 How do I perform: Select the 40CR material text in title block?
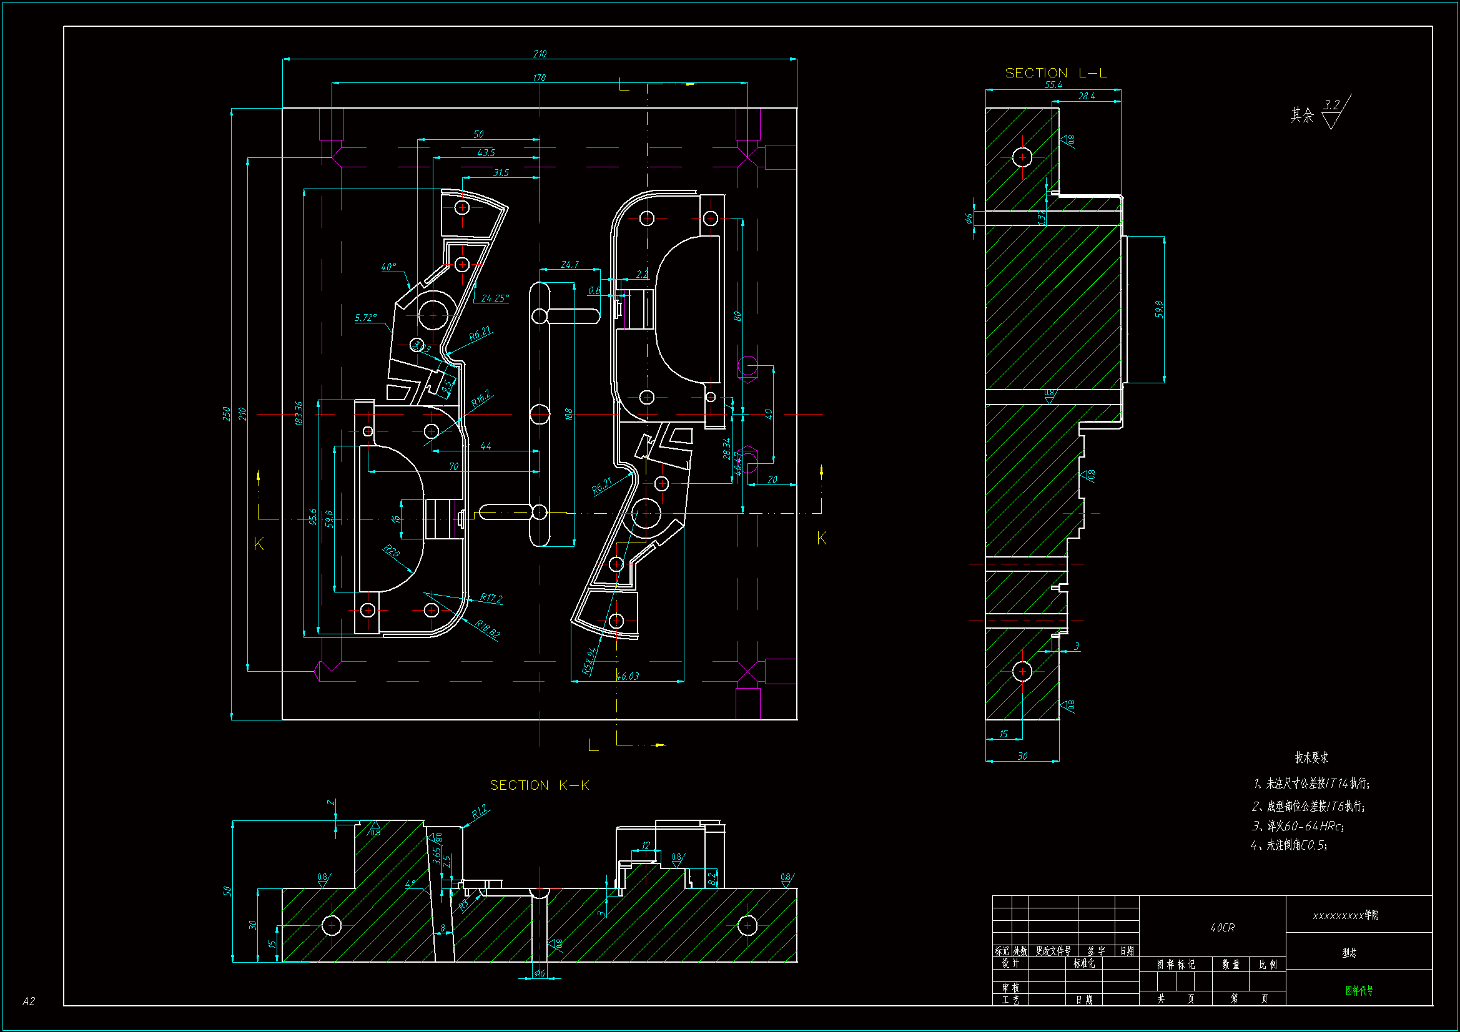(1222, 928)
